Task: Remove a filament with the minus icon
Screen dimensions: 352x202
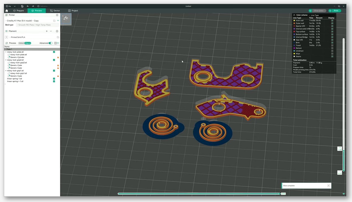Action: 51,31
